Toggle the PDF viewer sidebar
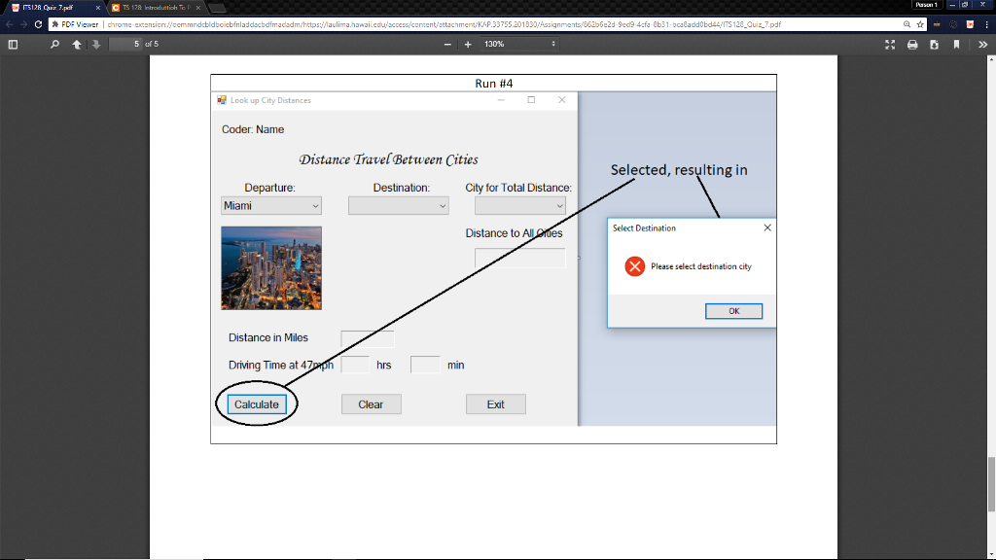The width and height of the screenshot is (996, 560). pos(13,45)
